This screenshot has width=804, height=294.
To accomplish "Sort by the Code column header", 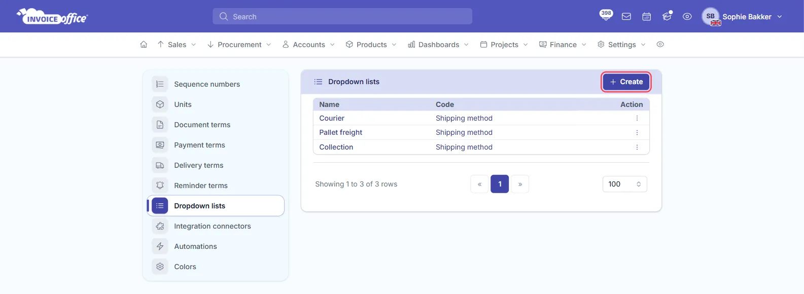I will (445, 104).
